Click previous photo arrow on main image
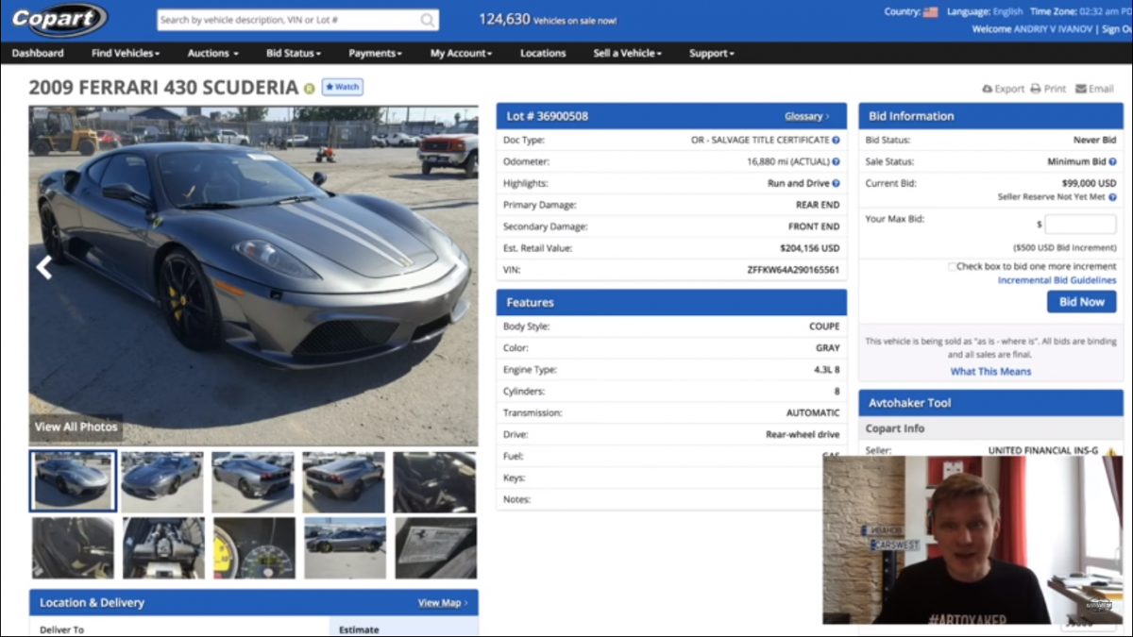Screen dimensions: 1133x637 coord(43,268)
